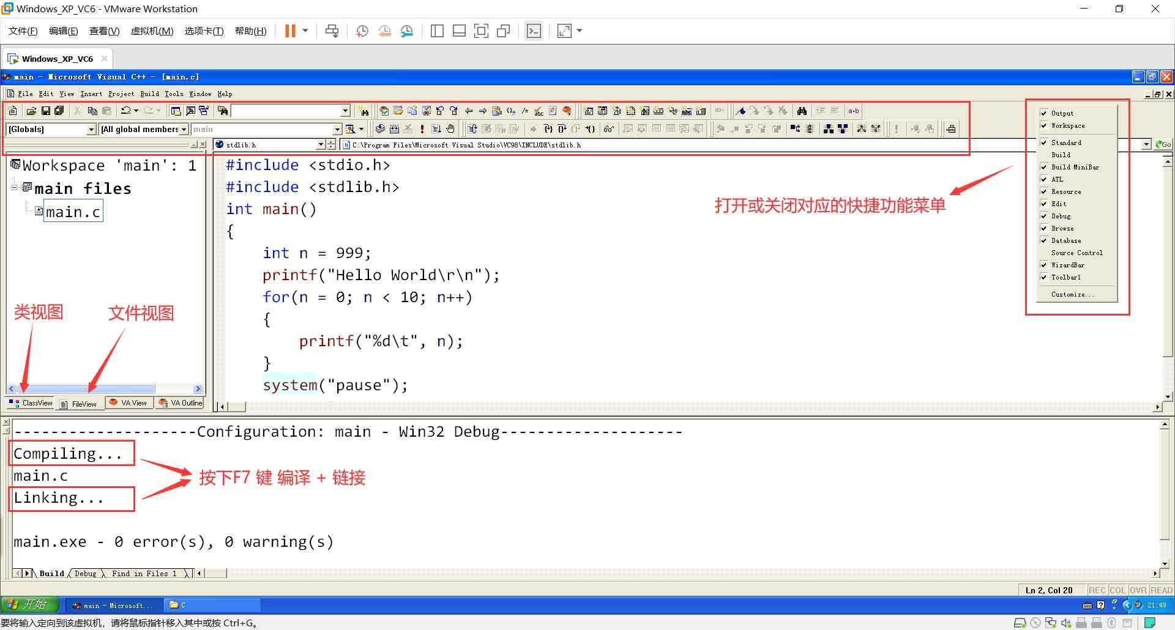Click the VMware take snapshot clock icon

pyautogui.click(x=362, y=31)
